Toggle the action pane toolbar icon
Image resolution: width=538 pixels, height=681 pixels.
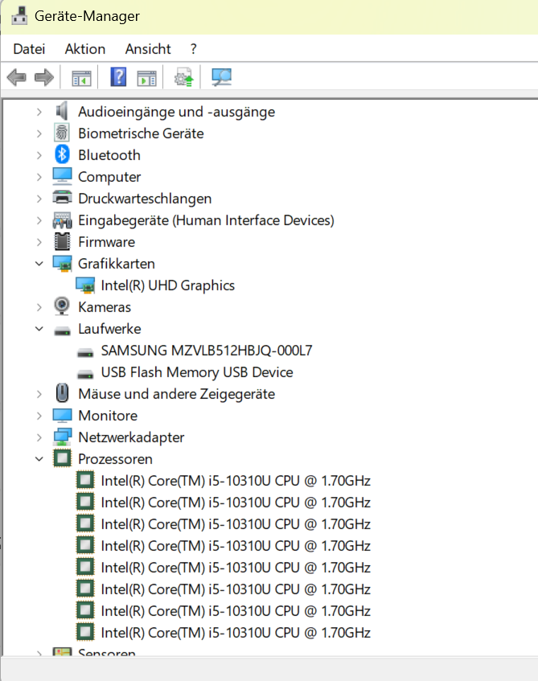[147, 78]
